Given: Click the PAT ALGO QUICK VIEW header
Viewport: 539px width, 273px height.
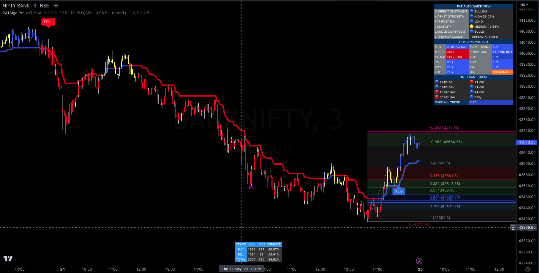Looking at the screenshot, I should (x=473, y=6).
